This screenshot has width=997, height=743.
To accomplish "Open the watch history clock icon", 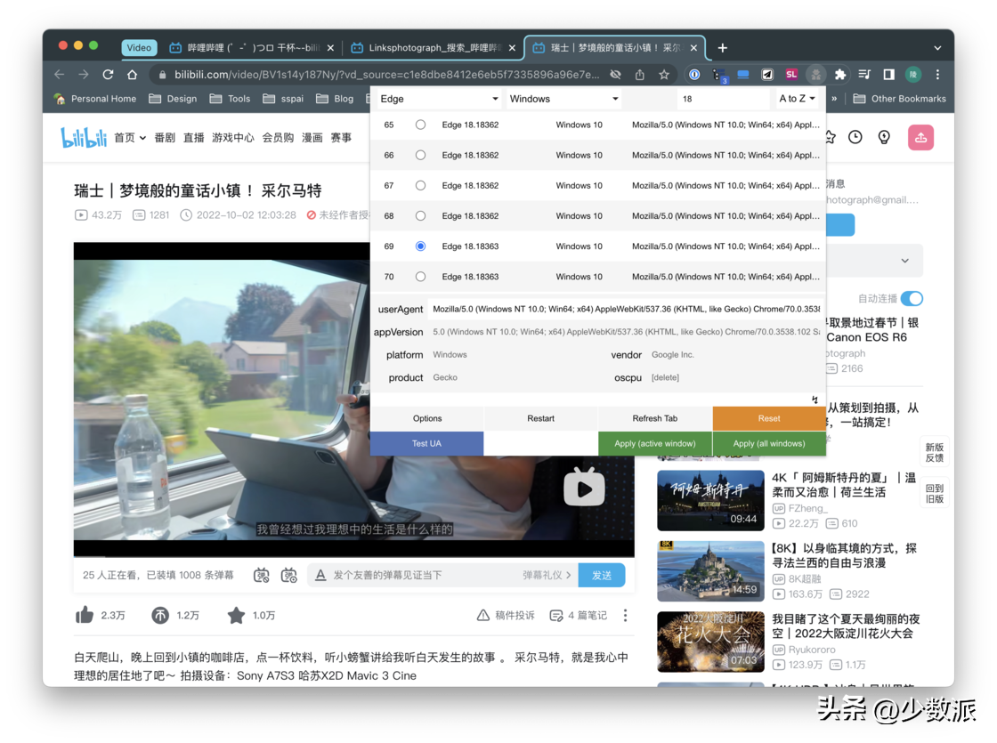I will (855, 137).
